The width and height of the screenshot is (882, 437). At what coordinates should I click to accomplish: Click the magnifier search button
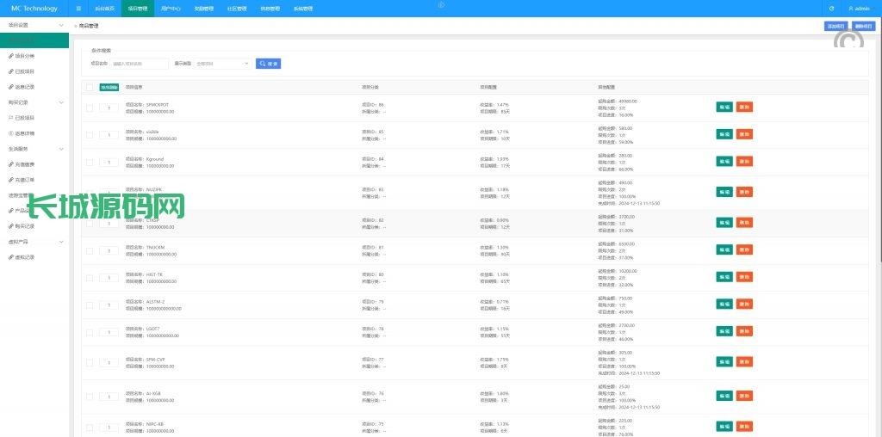[268, 64]
